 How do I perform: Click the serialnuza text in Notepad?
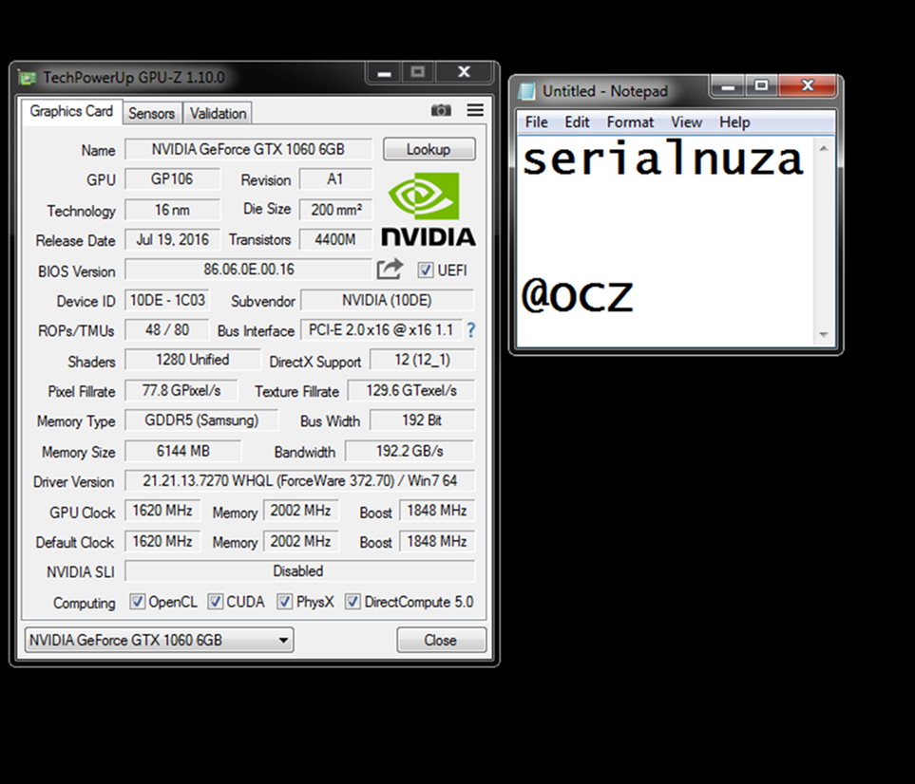pyautogui.click(x=663, y=159)
